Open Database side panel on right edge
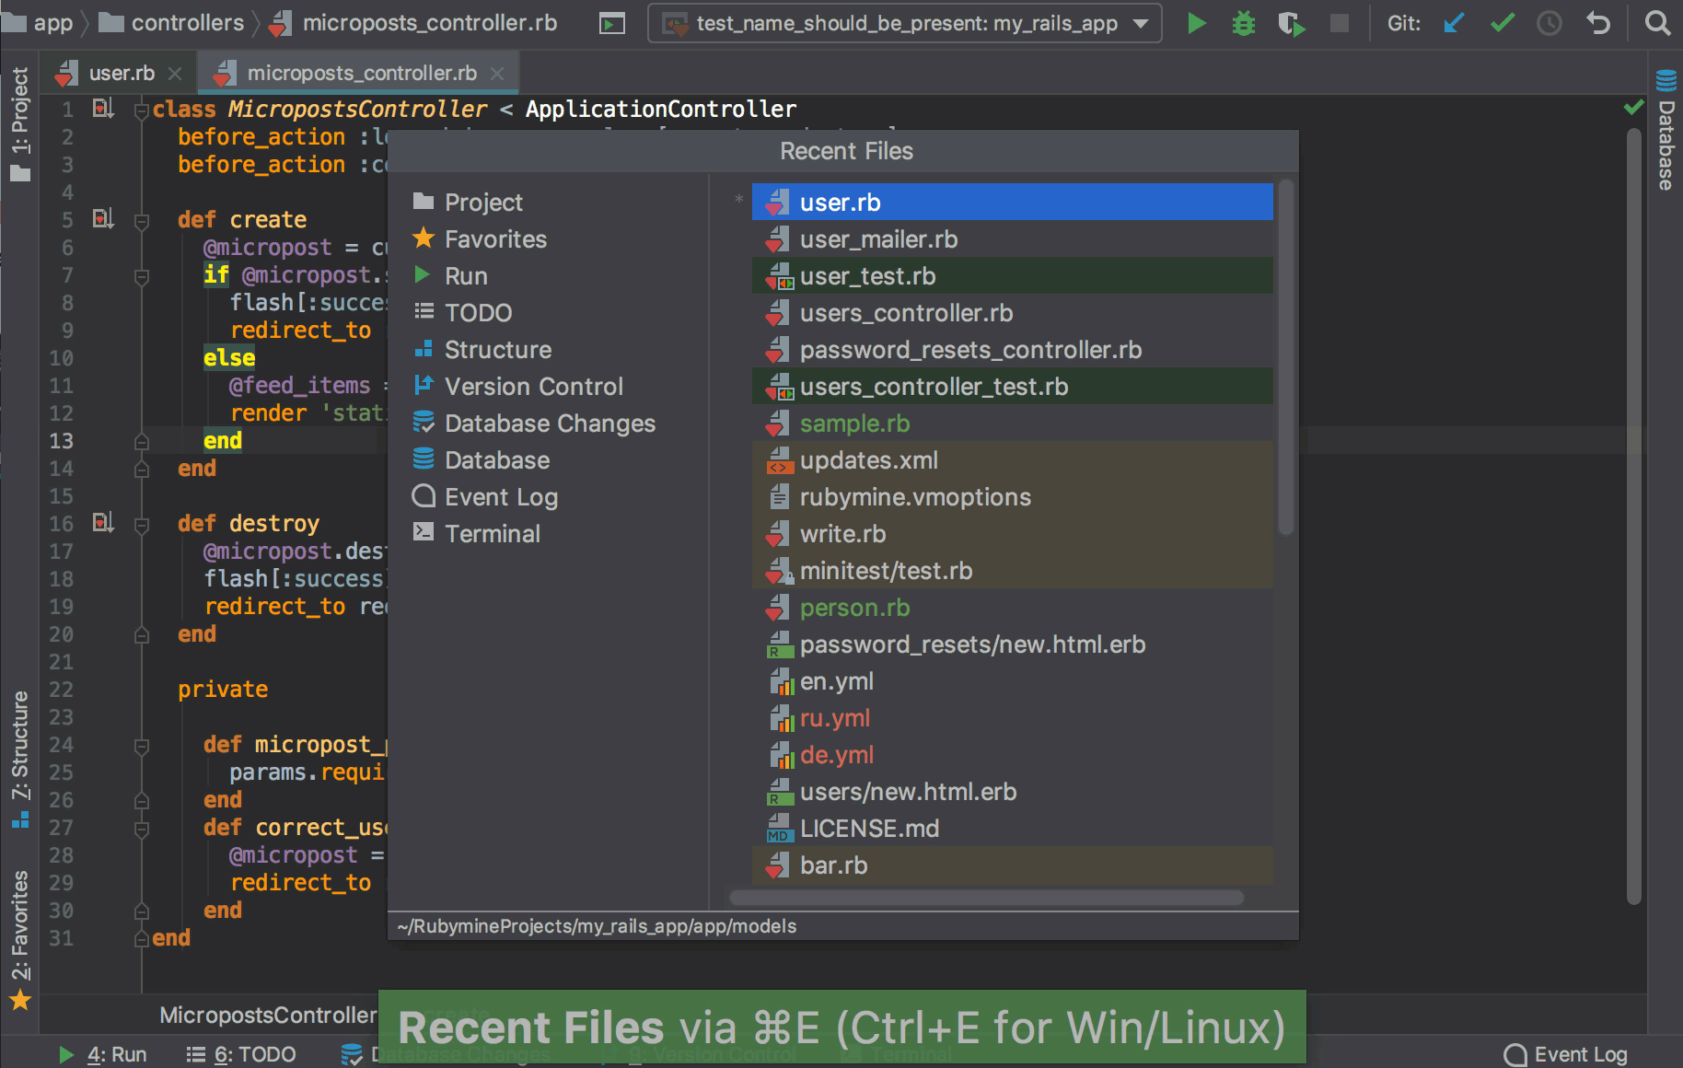 tap(1666, 130)
